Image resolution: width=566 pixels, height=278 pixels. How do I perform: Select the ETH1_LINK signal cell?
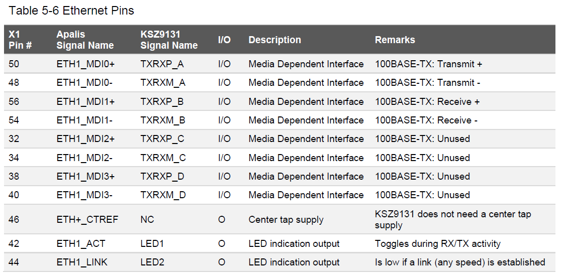coord(82,262)
